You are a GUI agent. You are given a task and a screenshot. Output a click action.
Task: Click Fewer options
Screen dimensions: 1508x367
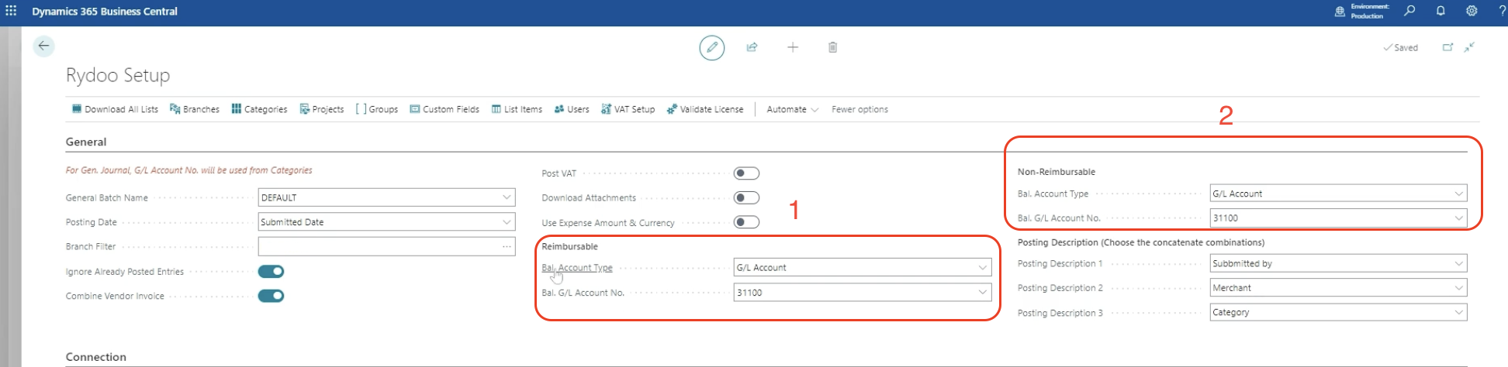pyautogui.click(x=859, y=109)
